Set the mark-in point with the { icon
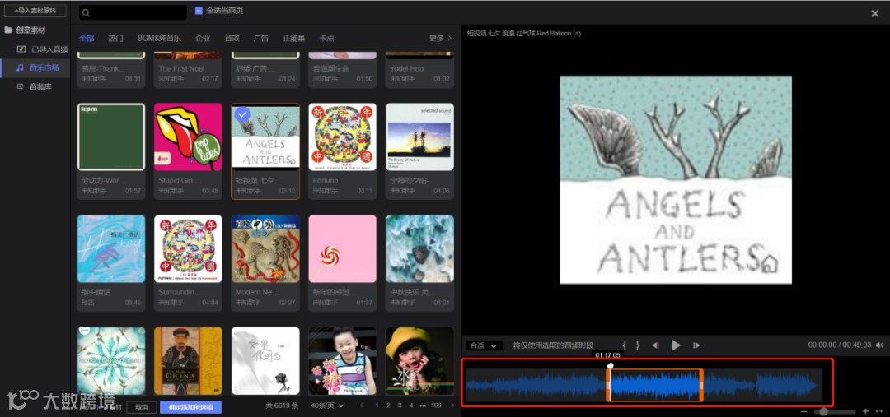The width and height of the screenshot is (890, 417). 625,345
